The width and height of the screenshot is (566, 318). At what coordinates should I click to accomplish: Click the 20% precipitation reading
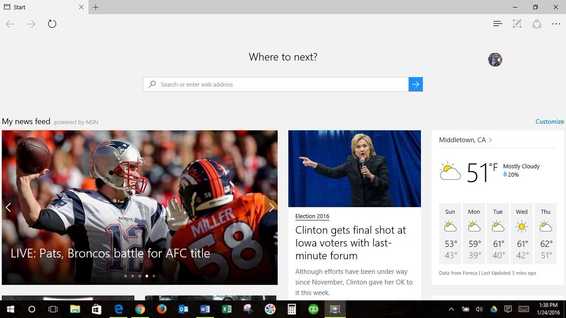coord(511,174)
